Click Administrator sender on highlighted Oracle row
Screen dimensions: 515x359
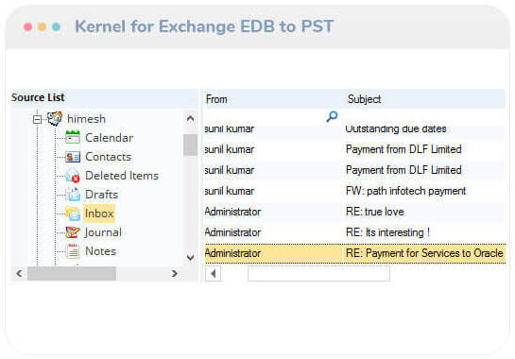(232, 253)
